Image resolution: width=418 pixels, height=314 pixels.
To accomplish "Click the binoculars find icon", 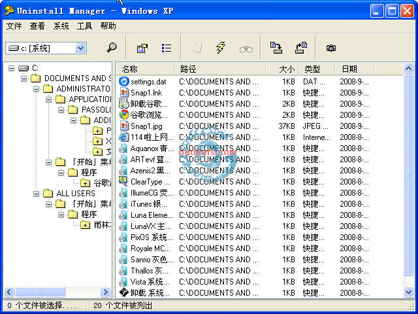I will point(246,49).
